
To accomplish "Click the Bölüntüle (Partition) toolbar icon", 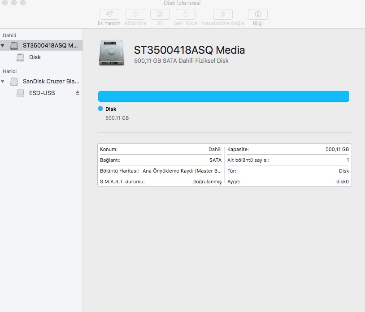I will coord(135,14).
